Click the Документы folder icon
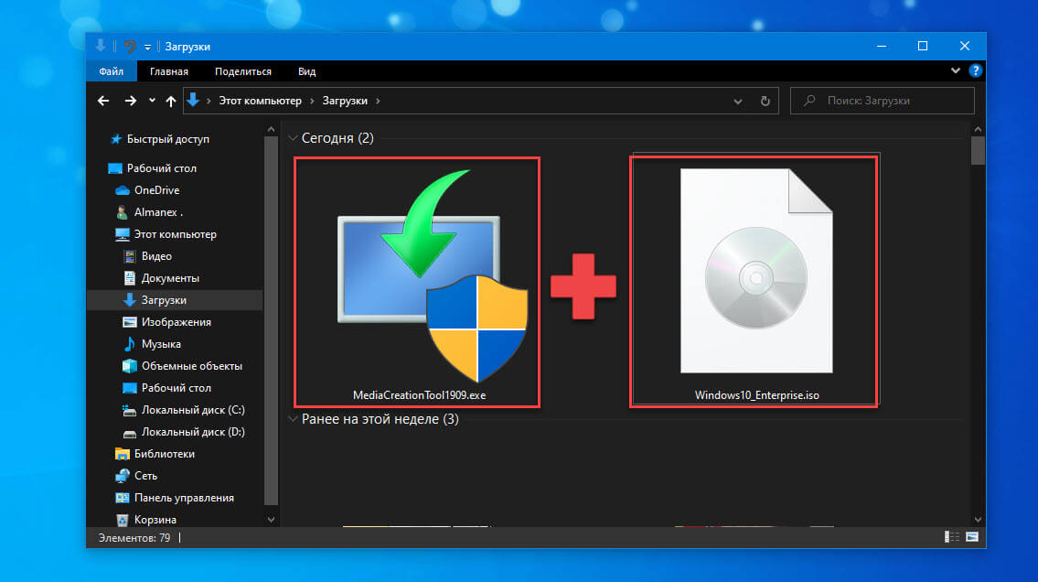This screenshot has height=582, width=1038. point(130,278)
